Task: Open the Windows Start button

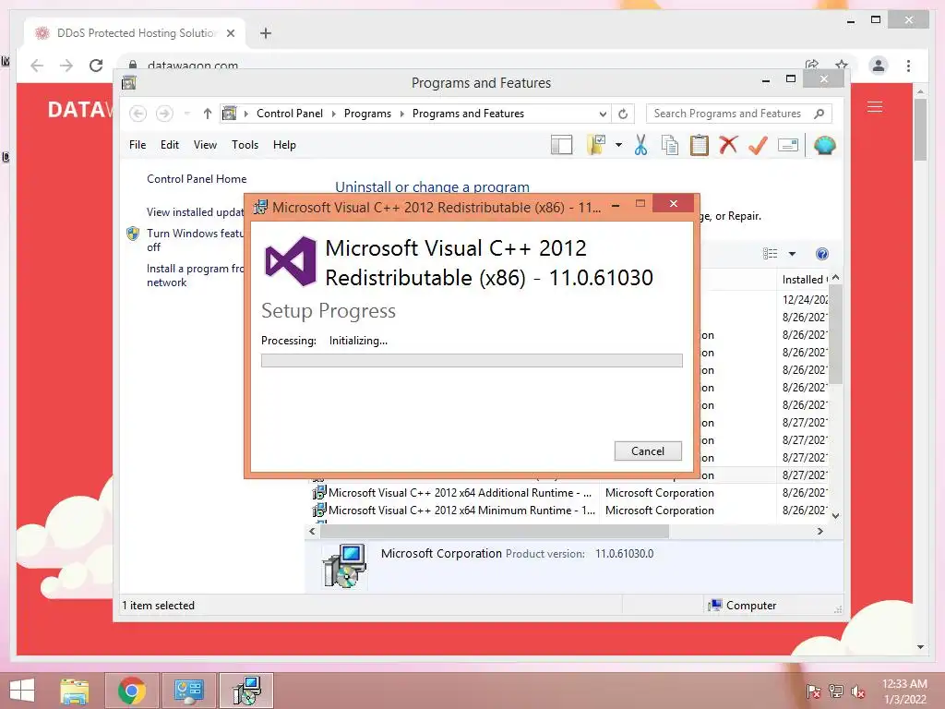Action: pyautogui.click(x=22, y=691)
